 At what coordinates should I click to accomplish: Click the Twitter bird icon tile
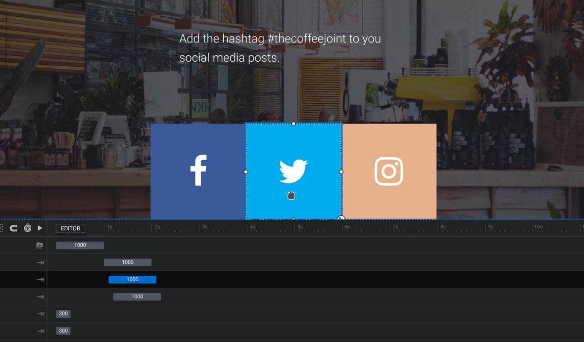coord(293,171)
